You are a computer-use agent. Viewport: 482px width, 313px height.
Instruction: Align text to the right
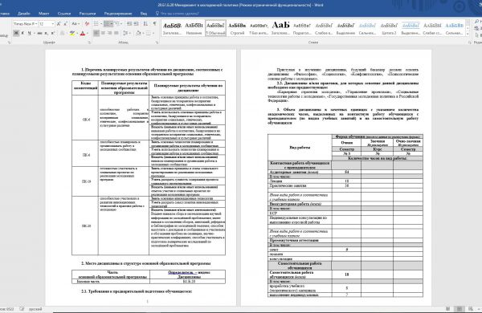(110, 33)
